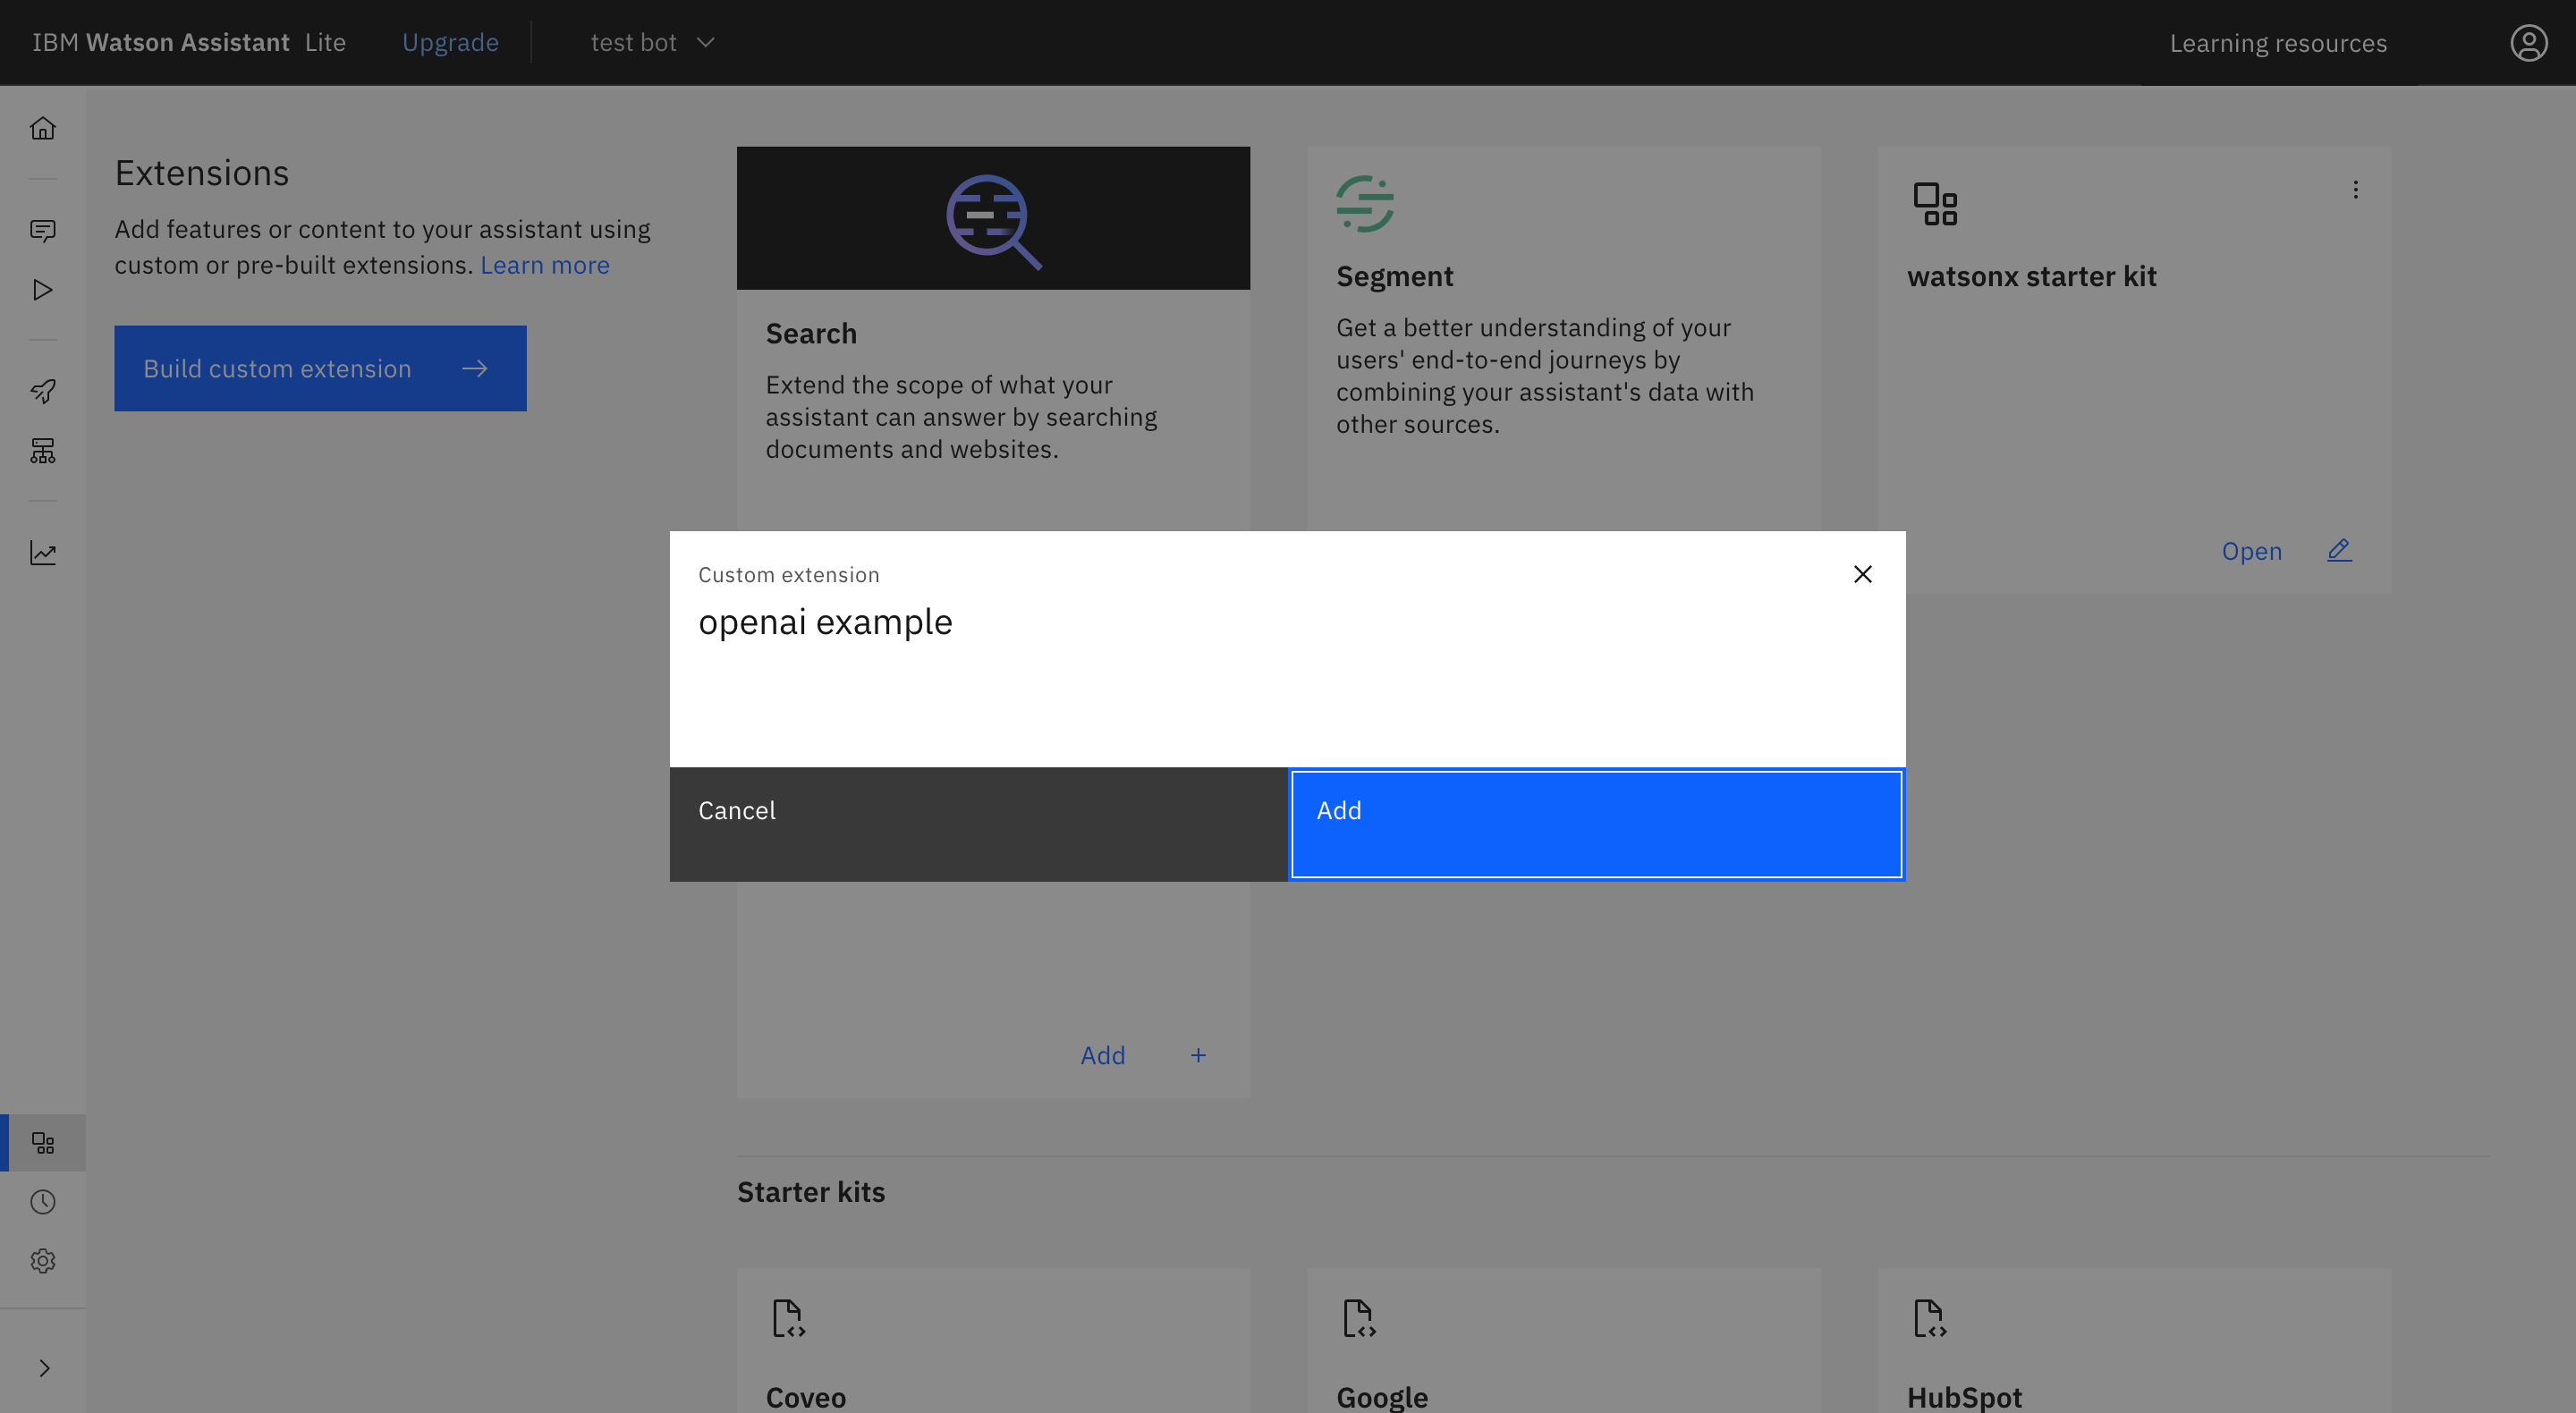Open the Environments icon in the sidebar
Screen dimensions: 2576x1413
tap(42, 451)
